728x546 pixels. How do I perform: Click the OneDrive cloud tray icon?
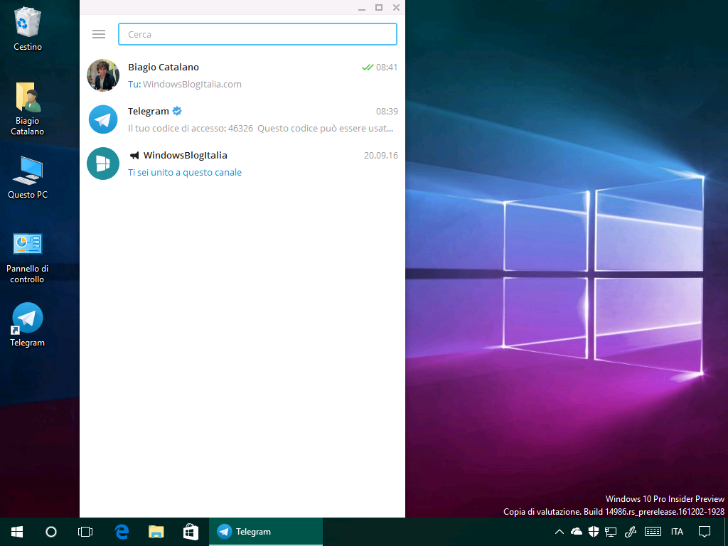576,532
